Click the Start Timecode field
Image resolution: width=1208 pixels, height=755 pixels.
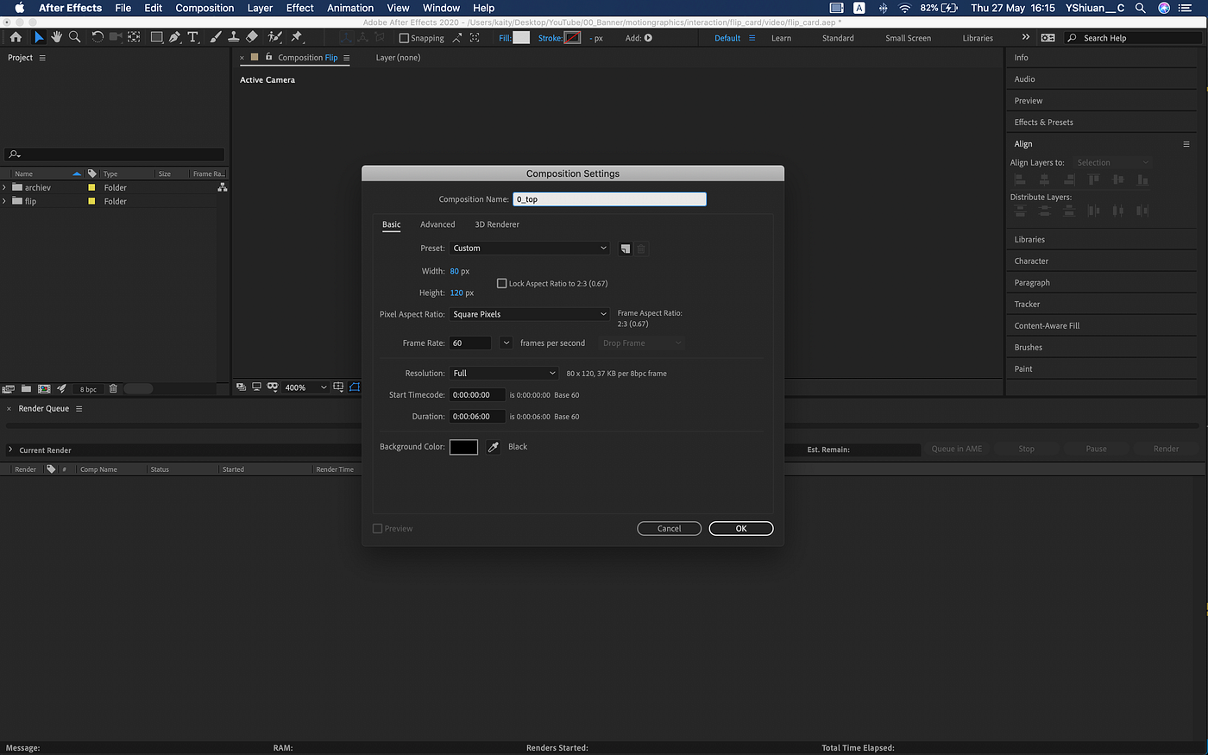[x=477, y=395]
